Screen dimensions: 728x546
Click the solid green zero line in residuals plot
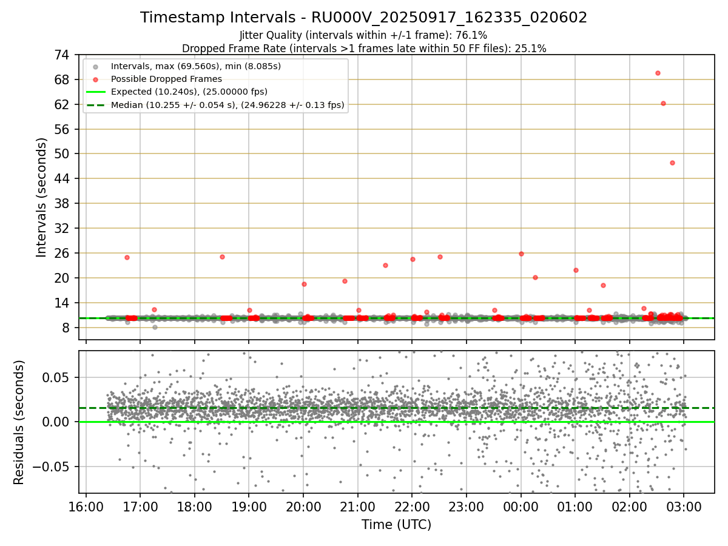397,422
